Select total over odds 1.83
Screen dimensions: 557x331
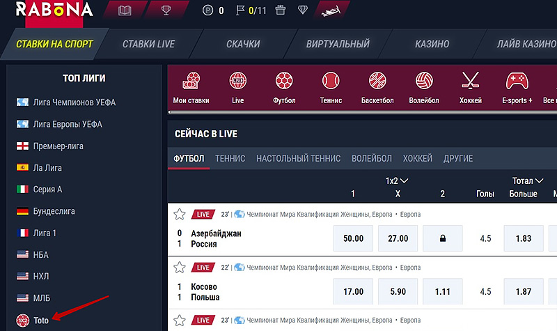click(x=524, y=238)
